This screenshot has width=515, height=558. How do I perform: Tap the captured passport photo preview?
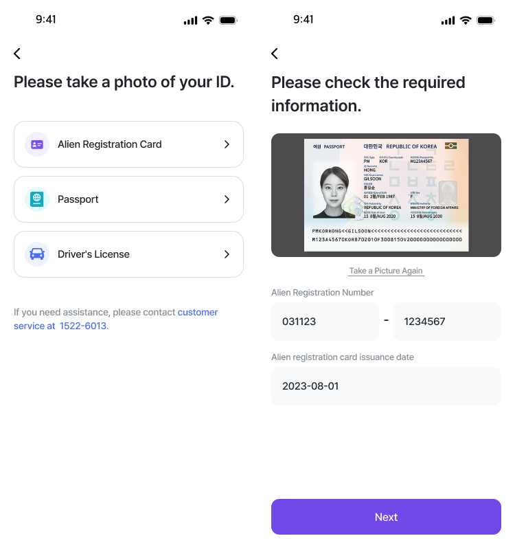pos(386,195)
